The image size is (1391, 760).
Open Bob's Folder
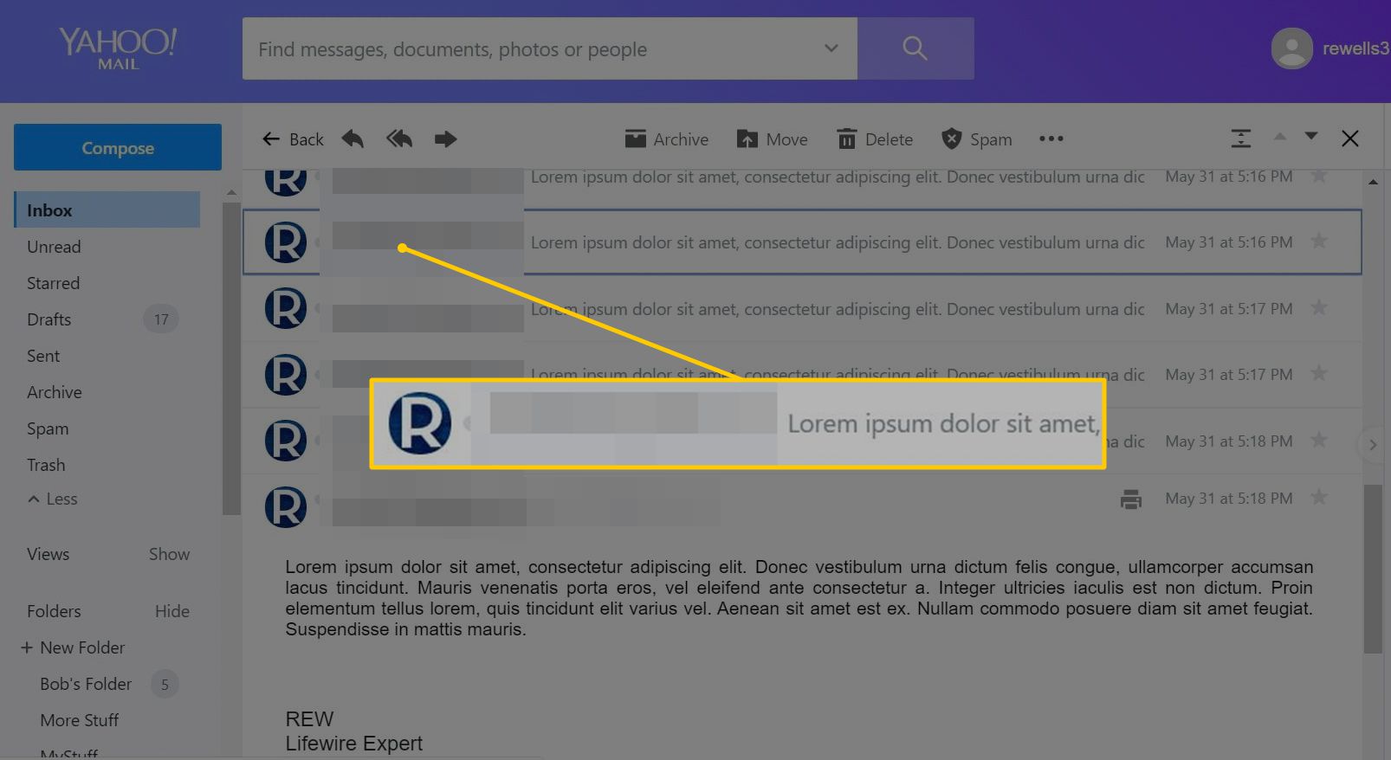[86, 684]
